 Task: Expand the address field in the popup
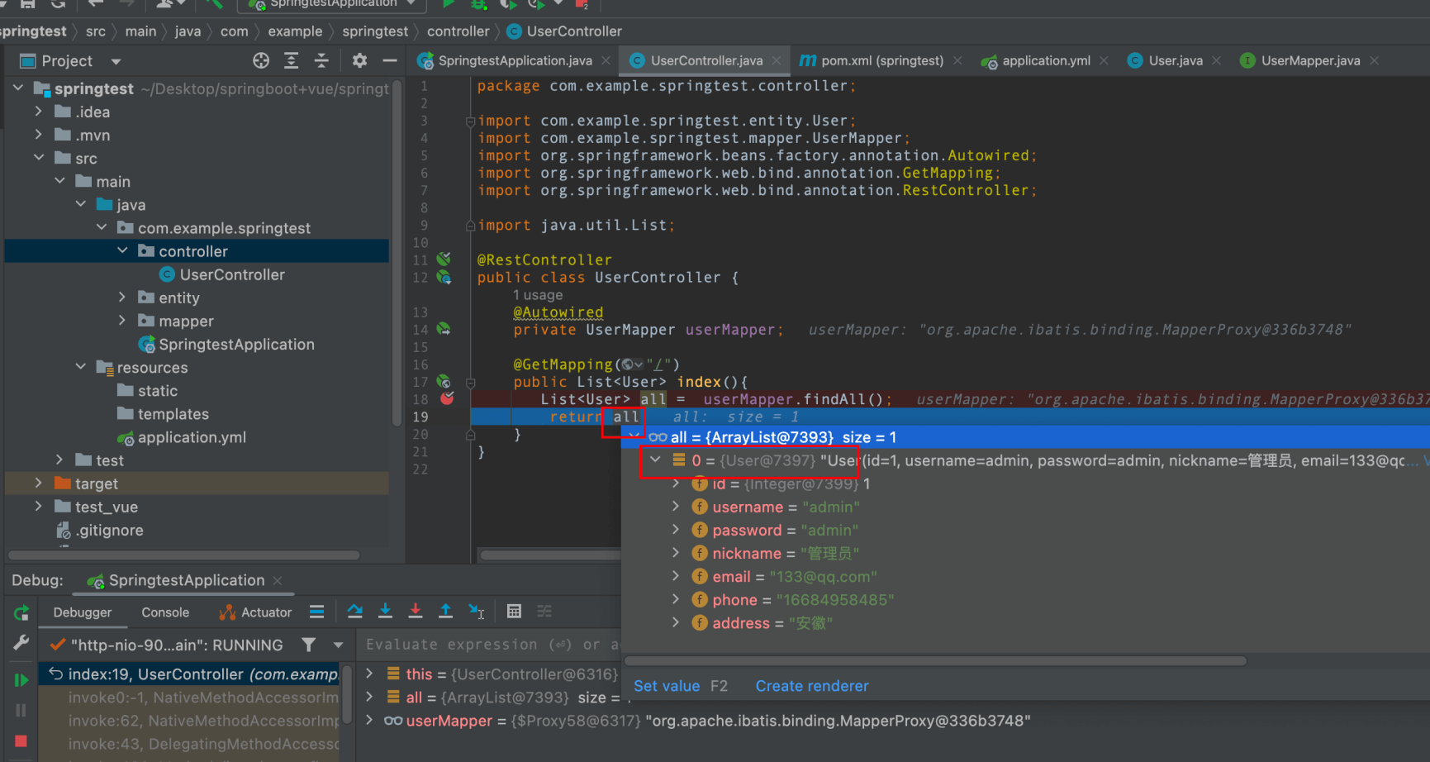[x=676, y=622]
